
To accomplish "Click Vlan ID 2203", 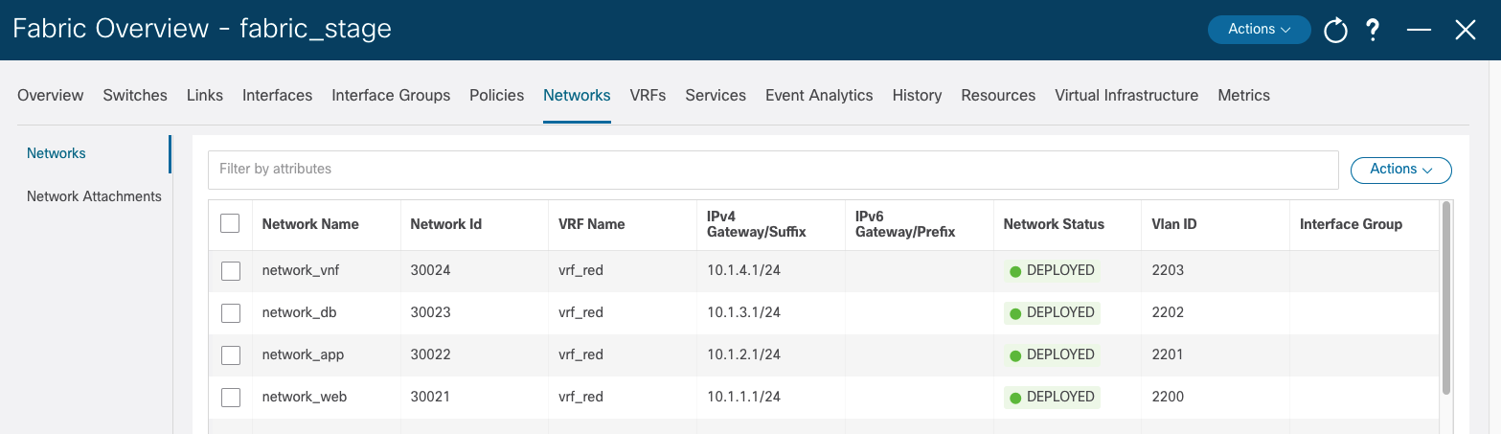I will (x=1168, y=270).
